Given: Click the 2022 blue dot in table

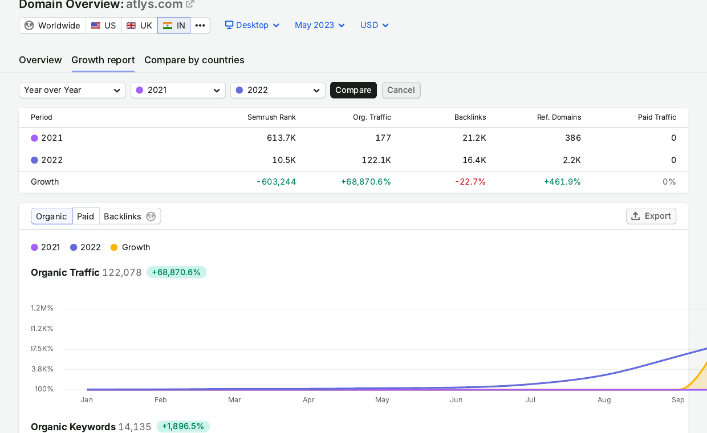Looking at the screenshot, I should (34, 160).
